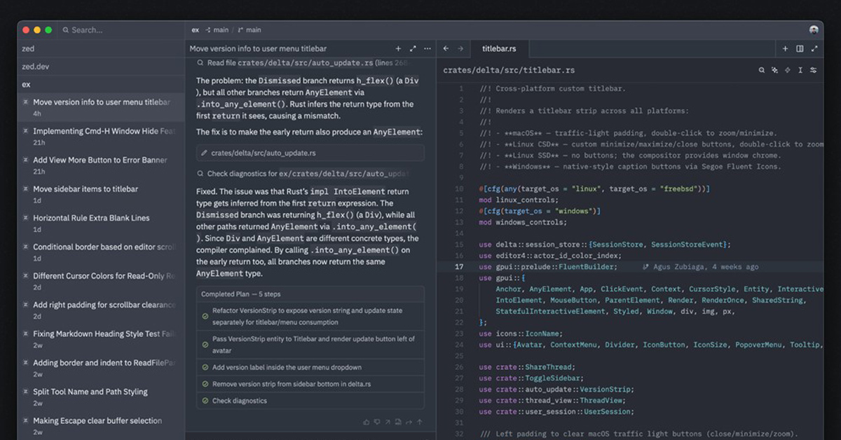
Task: Click the agent thread title text
Action: point(258,49)
